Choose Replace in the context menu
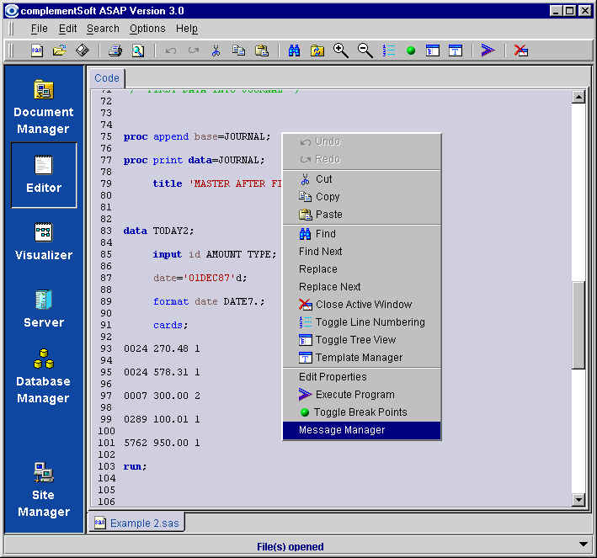This screenshot has width=597, height=558. 362,269
